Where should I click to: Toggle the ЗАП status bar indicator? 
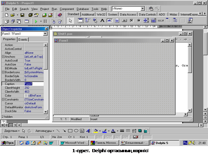[x=100, y=137]
